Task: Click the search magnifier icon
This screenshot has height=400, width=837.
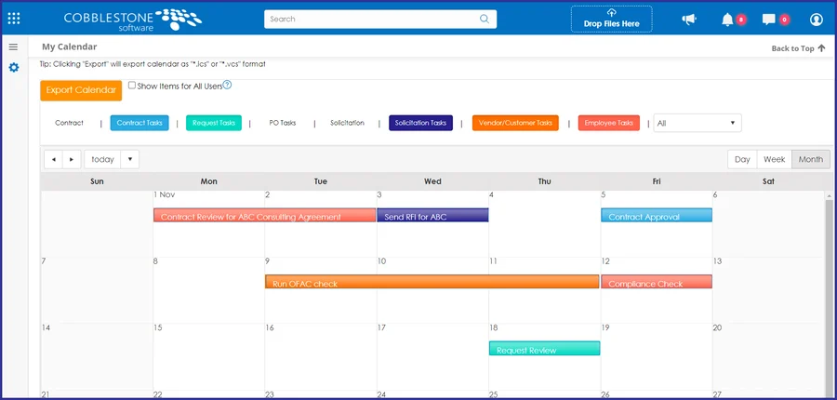Action: [x=485, y=19]
